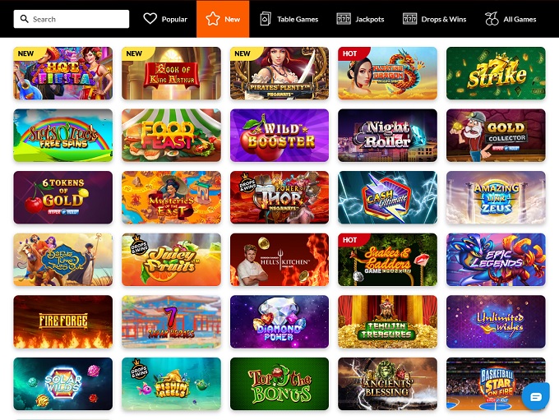This screenshot has width=559, height=420.
Task: Open Top o' the Bonus game tile
Action: pos(279,384)
